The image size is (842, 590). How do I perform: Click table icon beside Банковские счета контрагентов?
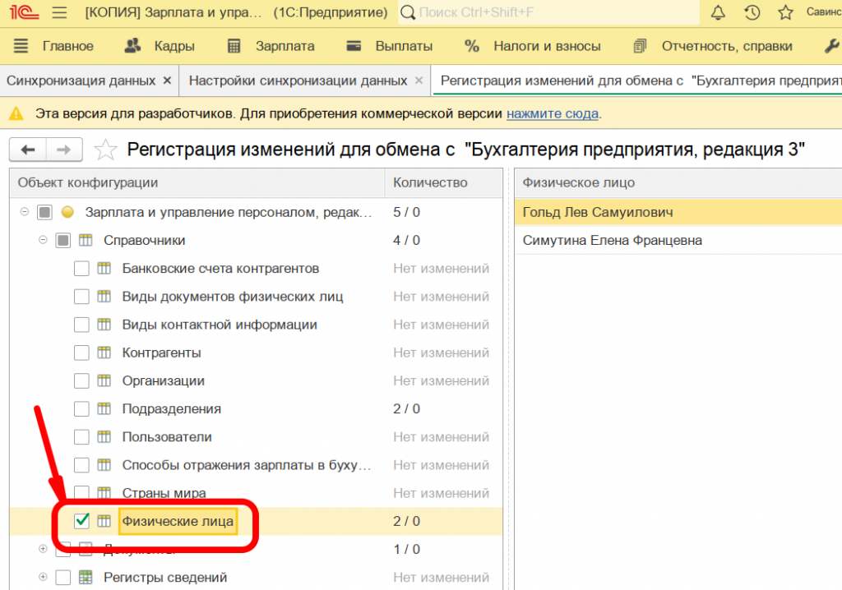(104, 268)
